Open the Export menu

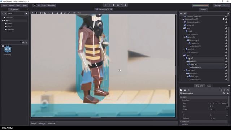(x=24, y=5)
